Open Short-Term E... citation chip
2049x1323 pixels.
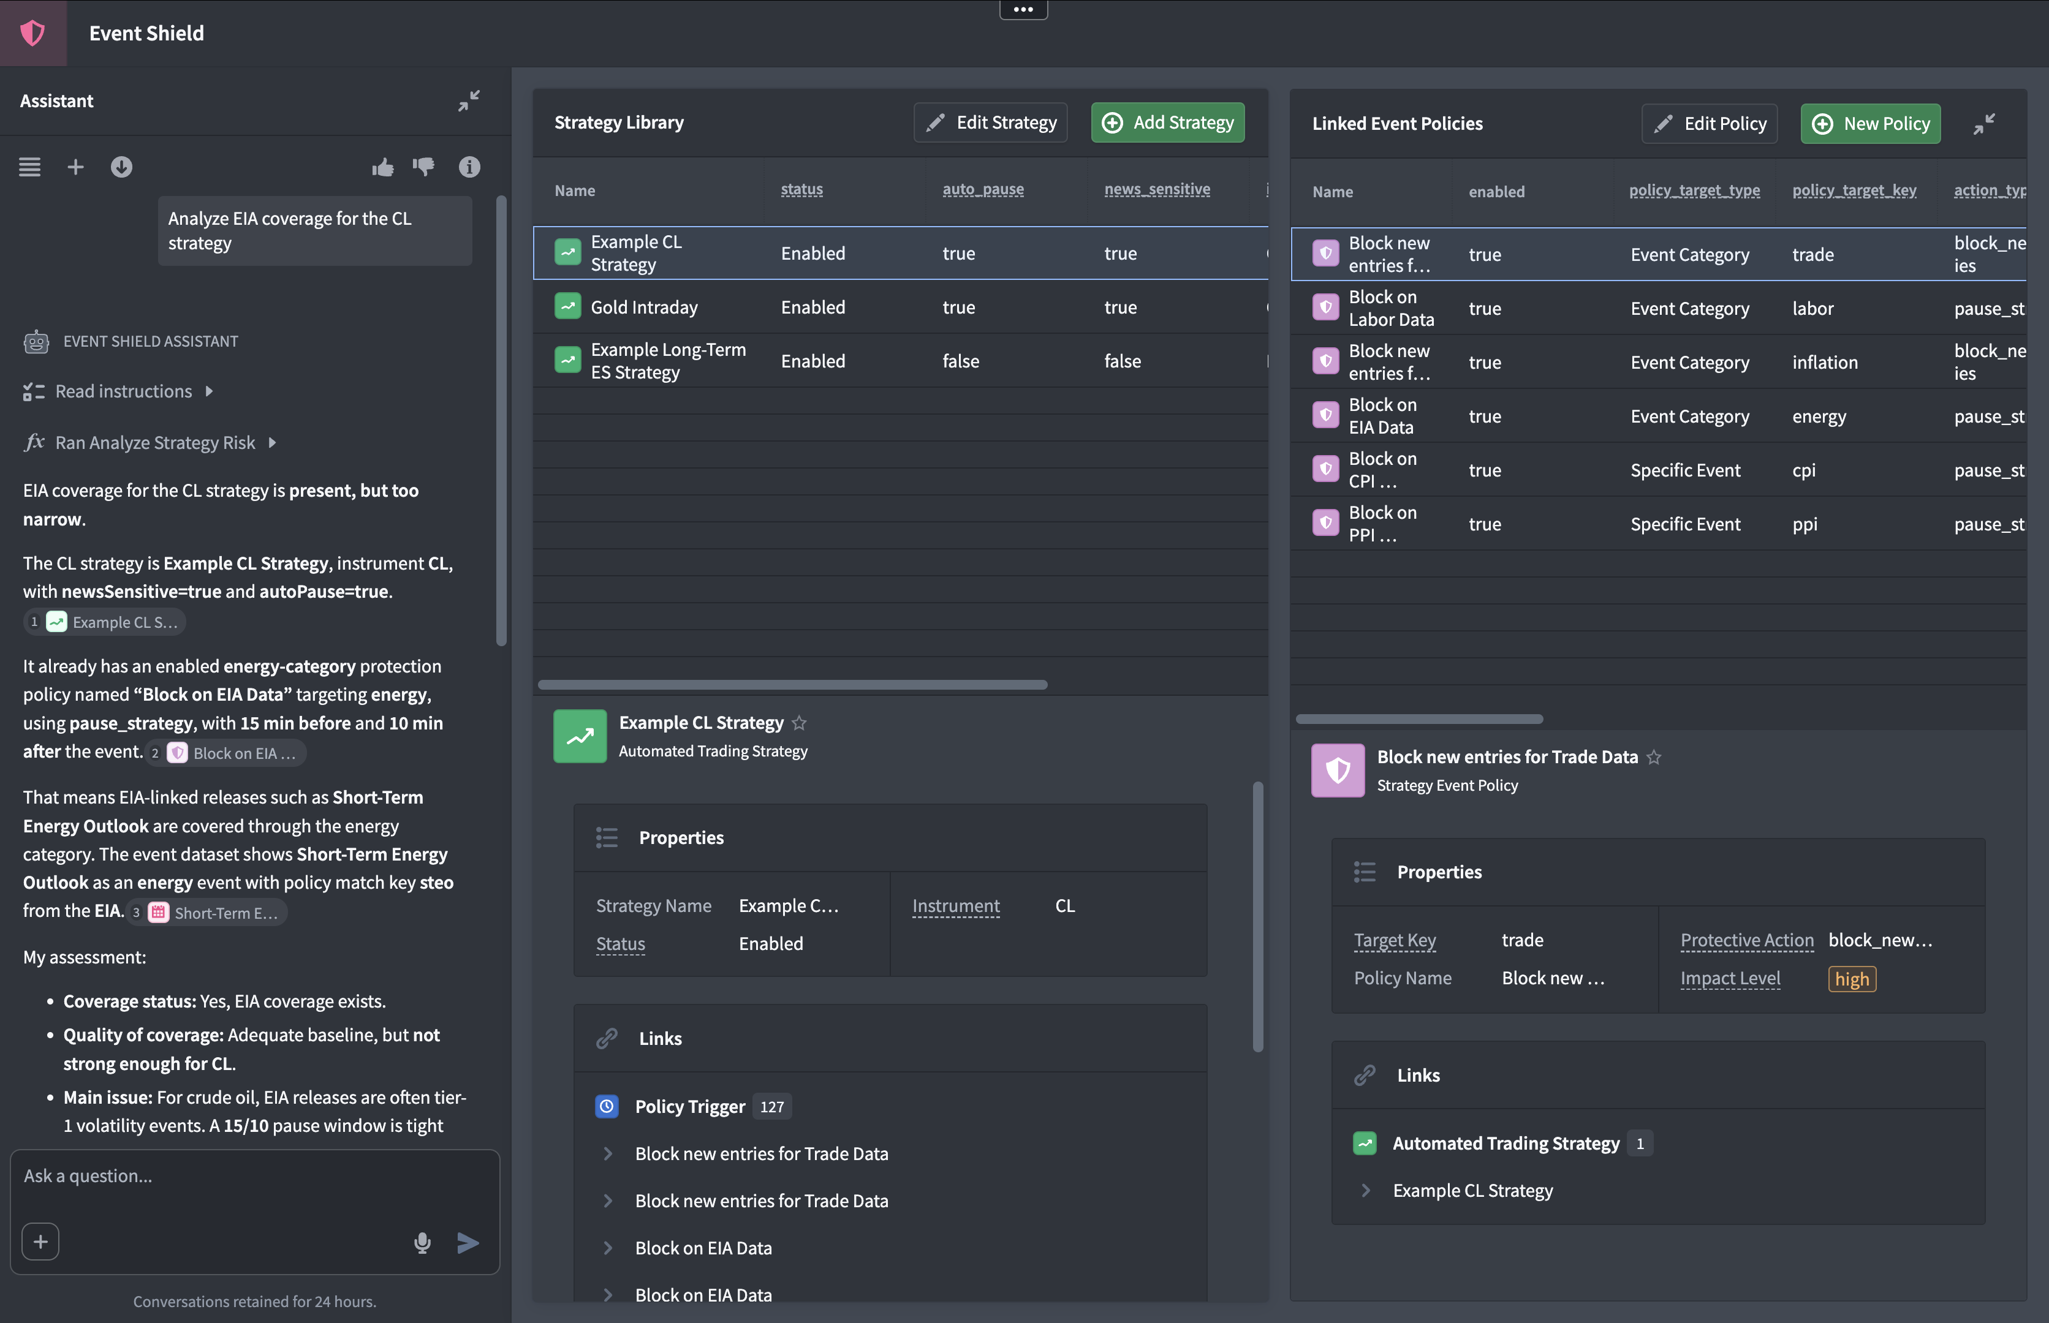click(206, 913)
